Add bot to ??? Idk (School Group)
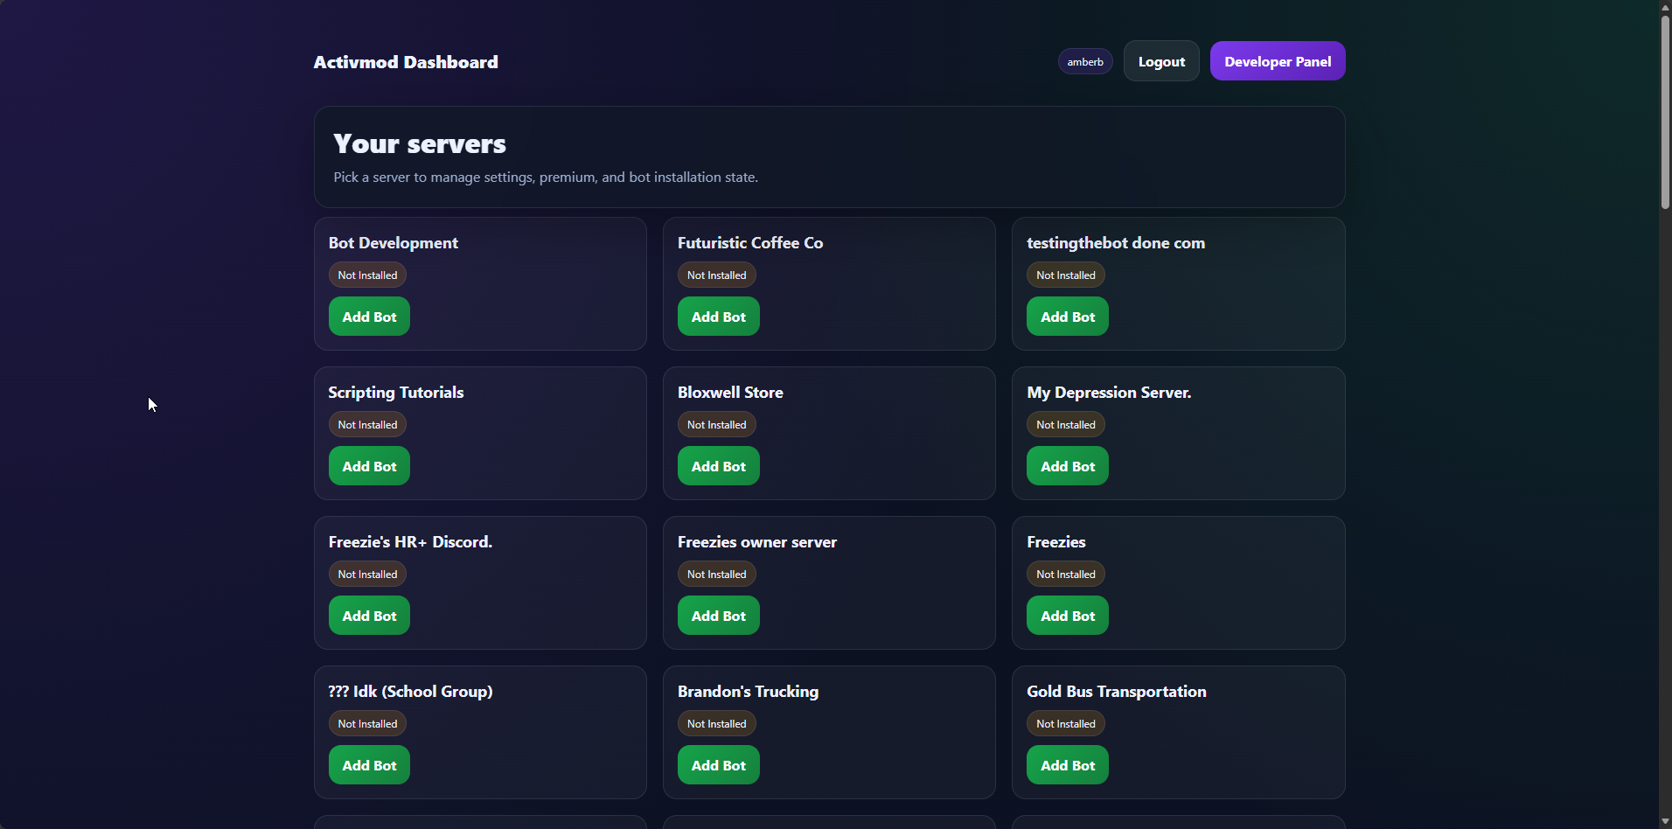Viewport: 1672px width, 829px height. pos(369,765)
